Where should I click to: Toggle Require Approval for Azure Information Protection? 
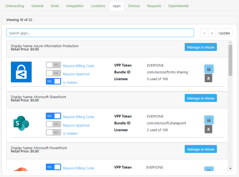tap(53, 73)
